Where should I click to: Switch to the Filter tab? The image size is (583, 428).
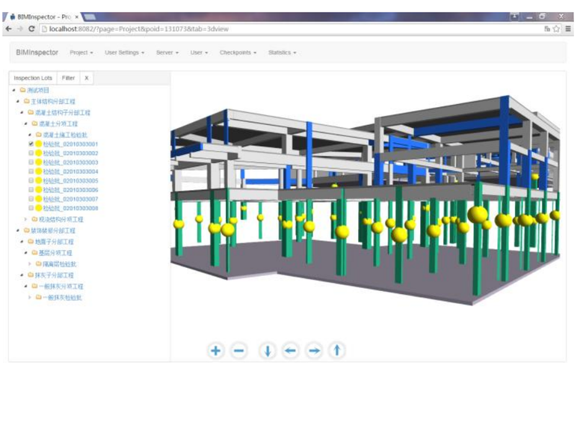coord(68,78)
